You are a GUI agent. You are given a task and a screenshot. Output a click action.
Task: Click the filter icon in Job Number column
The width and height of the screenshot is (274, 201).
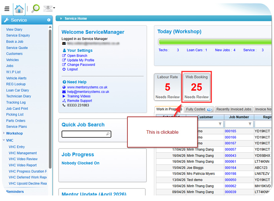250,124
